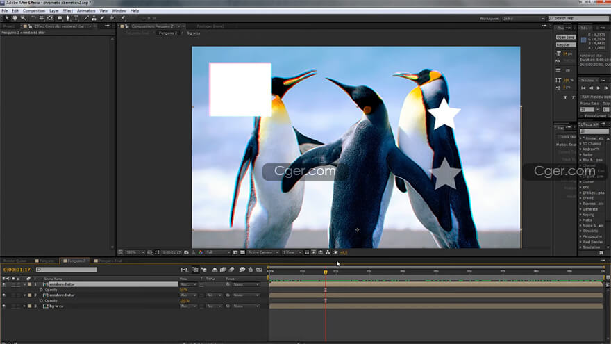Hide layer 2 rendered star
Screen dimensions: 611x344
pyautogui.click(x=4, y=295)
